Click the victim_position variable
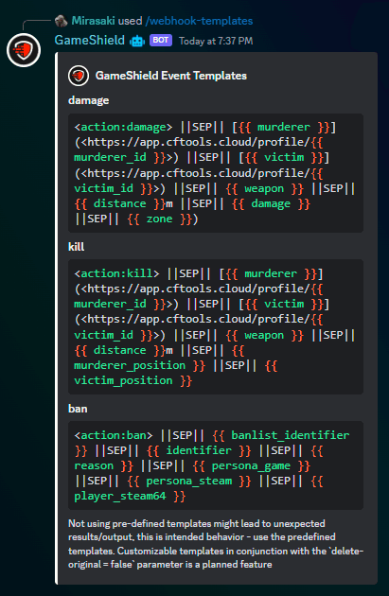This screenshot has width=389, height=596. [x=123, y=381]
